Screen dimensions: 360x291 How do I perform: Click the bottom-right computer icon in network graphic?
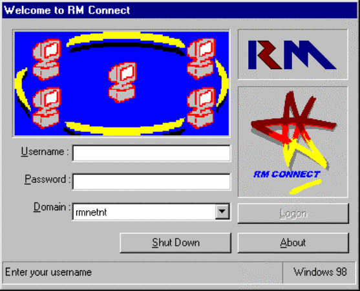(x=201, y=108)
